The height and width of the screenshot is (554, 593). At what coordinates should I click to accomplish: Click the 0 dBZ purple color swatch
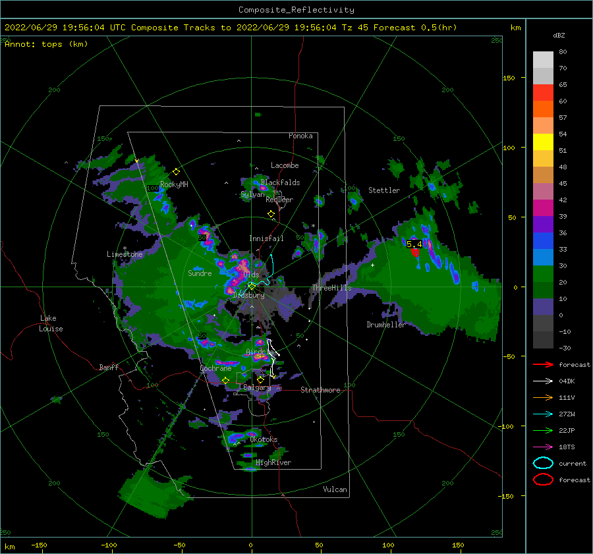tap(543, 306)
